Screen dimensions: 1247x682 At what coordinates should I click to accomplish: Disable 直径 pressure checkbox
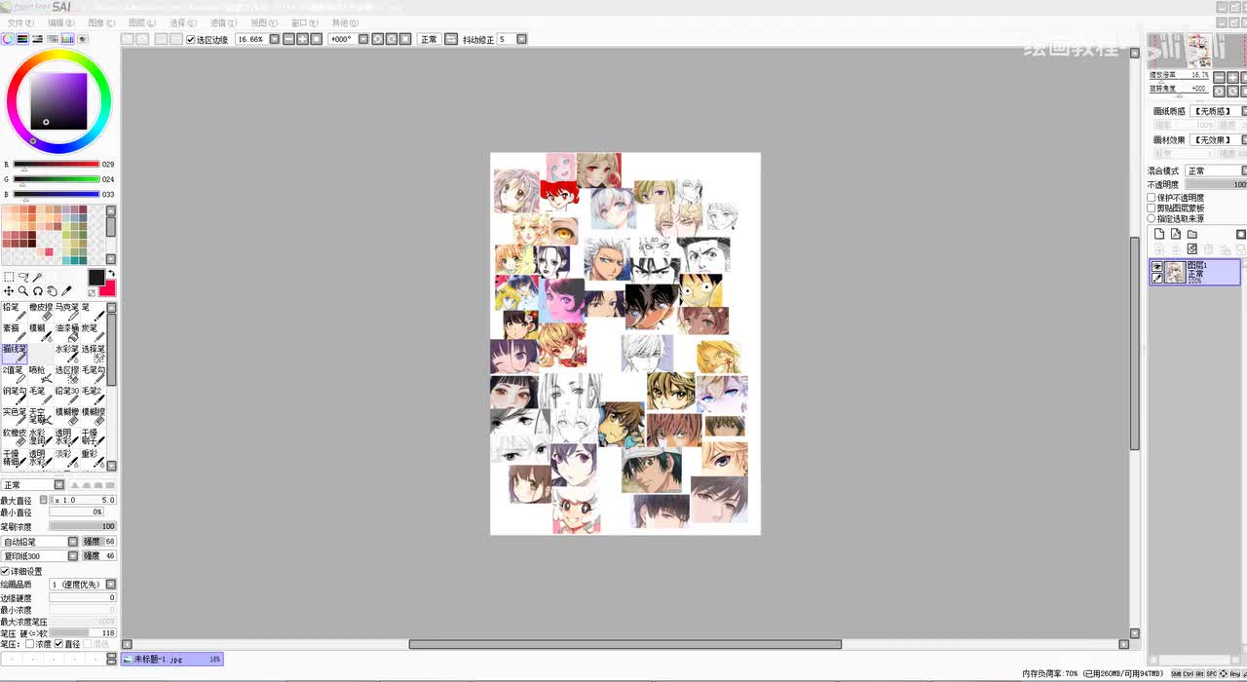(58, 644)
